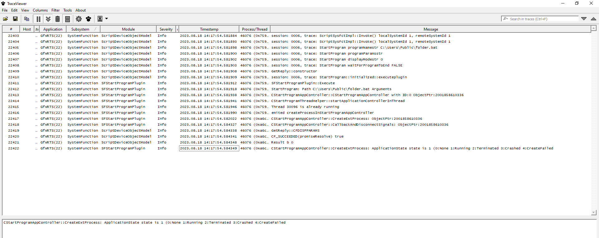Click the monitor with paw icon

100,19
